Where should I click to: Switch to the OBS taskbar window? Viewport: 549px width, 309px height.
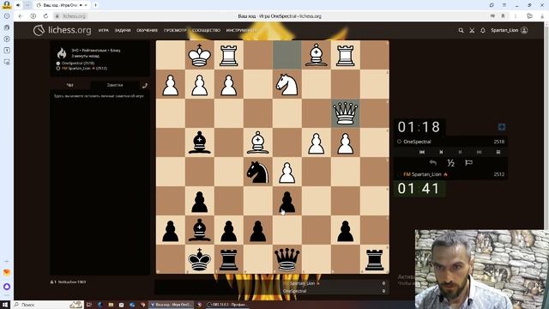(227, 305)
